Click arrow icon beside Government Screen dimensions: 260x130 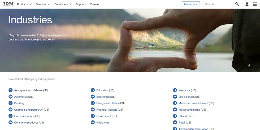point(93,116)
